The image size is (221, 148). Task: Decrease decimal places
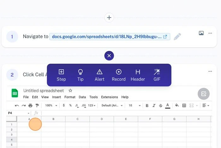[x=77, y=105]
